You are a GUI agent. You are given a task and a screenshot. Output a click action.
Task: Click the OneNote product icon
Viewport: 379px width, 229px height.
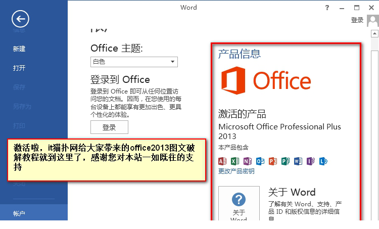[248, 161]
